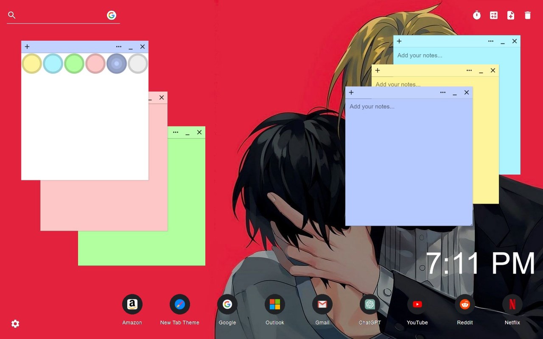Click the 7:11 PM clock
The height and width of the screenshot is (339, 543).
click(481, 264)
